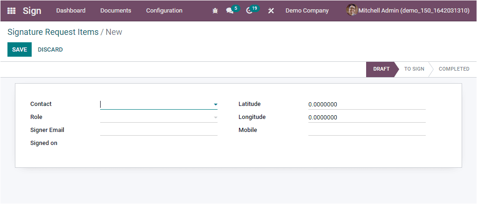Image resolution: width=477 pixels, height=204 pixels.
Task: Go back to Signature Request Items breadcrumb
Action: pos(53,32)
